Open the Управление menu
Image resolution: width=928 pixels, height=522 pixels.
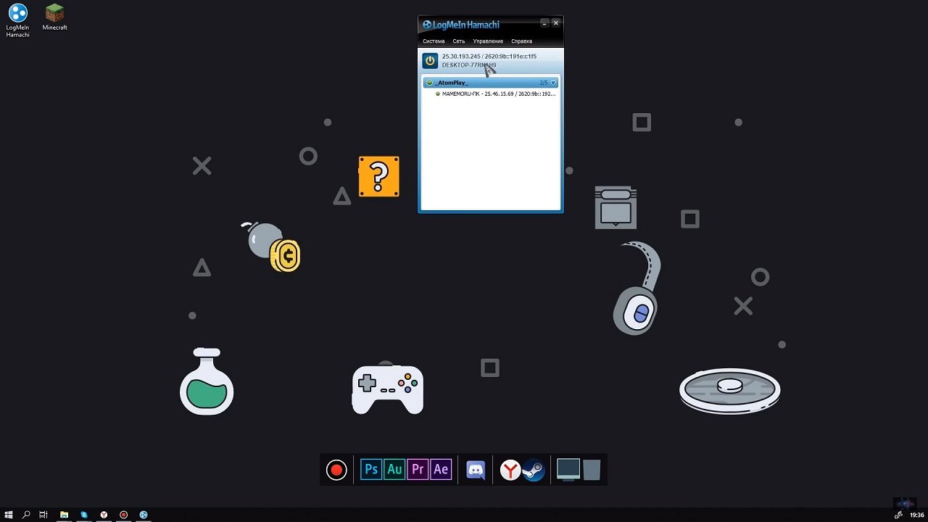click(488, 41)
